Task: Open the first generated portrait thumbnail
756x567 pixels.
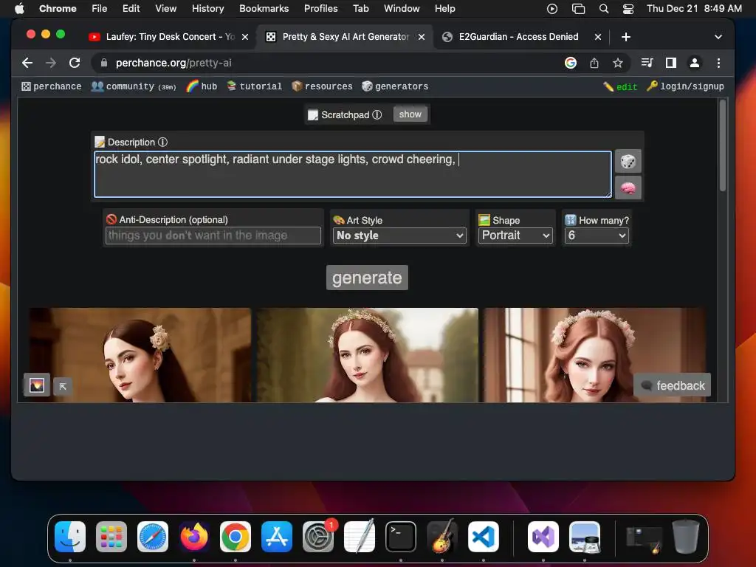Action: pos(140,355)
